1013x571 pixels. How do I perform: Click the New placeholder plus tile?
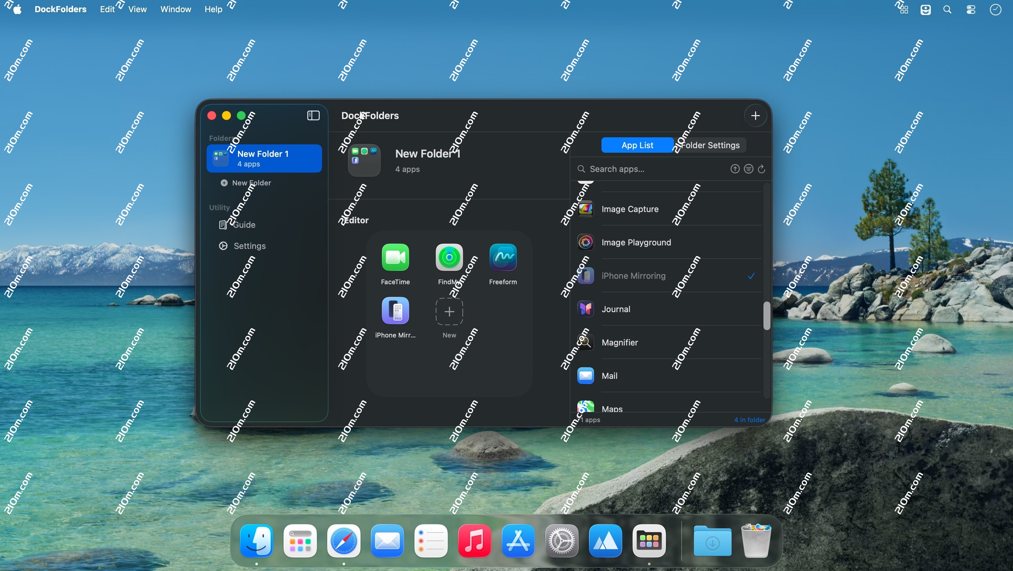pos(449,311)
